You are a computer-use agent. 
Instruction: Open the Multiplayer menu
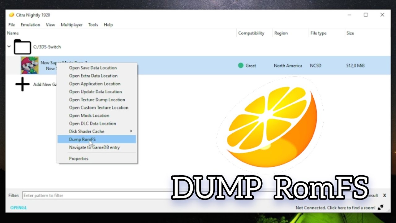pyautogui.click(x=71, y=25)
